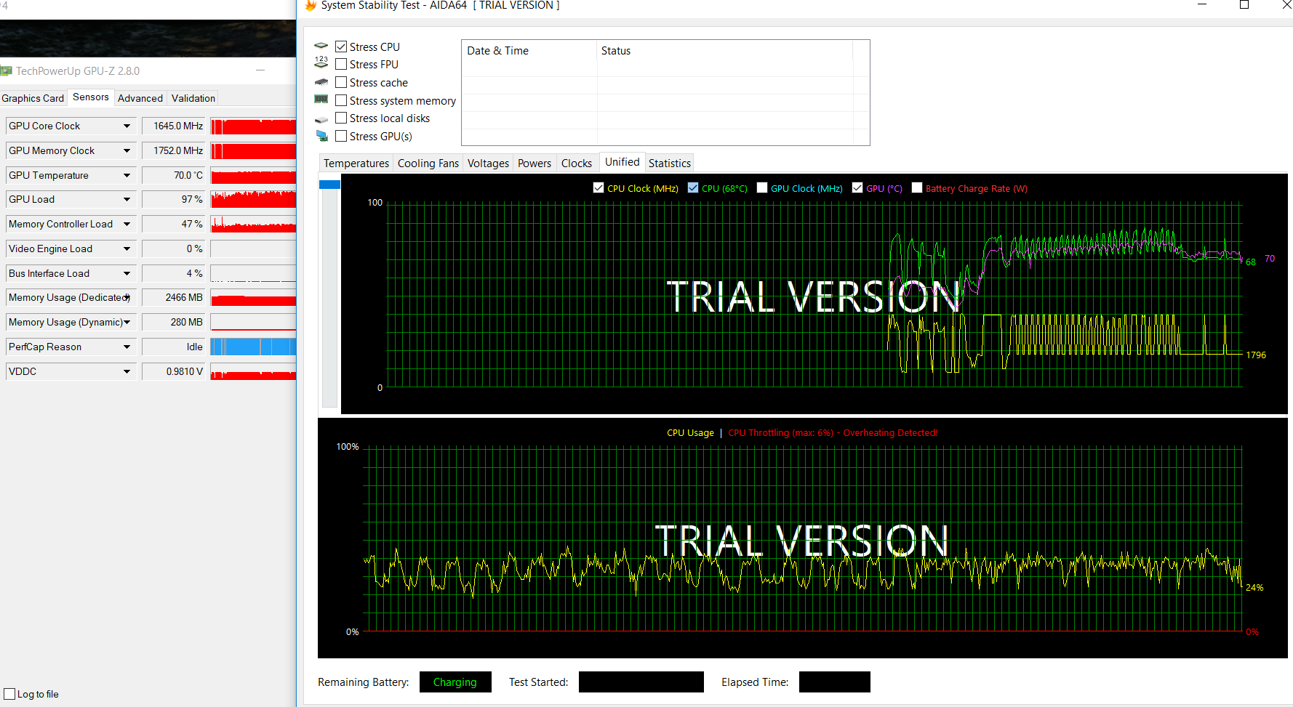Image resolution: width=1293 pixels, height=707 pixels.
Task: Click the GPU Load 97 % value
Action: pyautogui.click(x=173, y=199)
